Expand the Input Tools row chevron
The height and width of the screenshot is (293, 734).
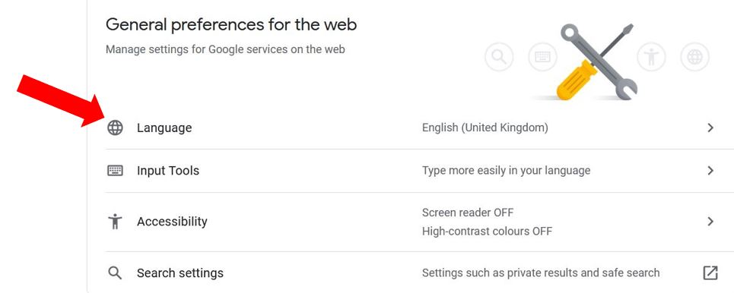click(710, 171)
